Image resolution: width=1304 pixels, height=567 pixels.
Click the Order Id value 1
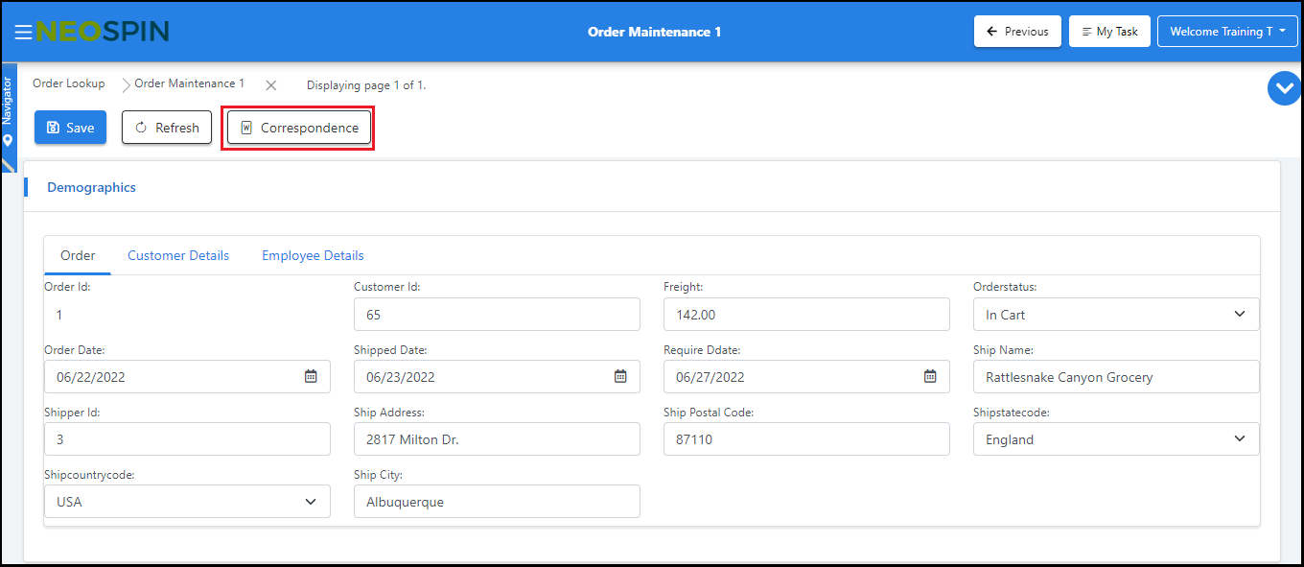59,315
